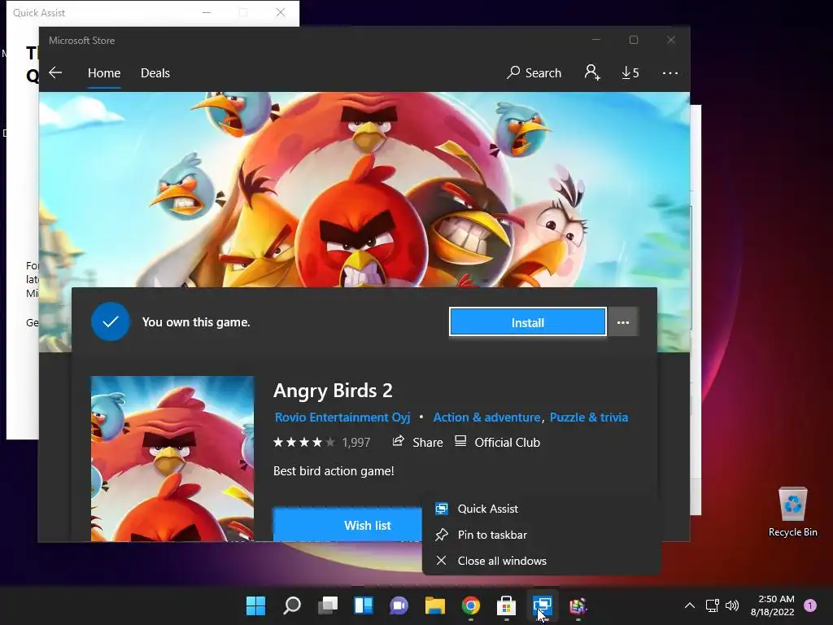Viewport: 833px width, 625px height.
Task: Minimize the Quick Assist window
Action: pyautogui.click(x=207, y=13)
